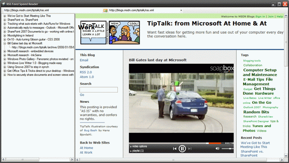Click the Go search link

(82, 95)
